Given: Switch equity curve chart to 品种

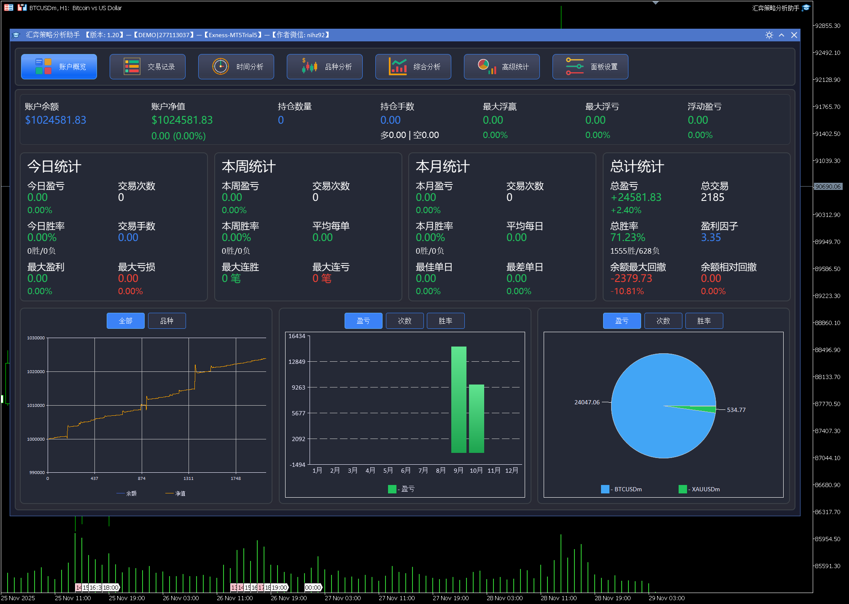Looking at the screenshot, I should (167, 321).
